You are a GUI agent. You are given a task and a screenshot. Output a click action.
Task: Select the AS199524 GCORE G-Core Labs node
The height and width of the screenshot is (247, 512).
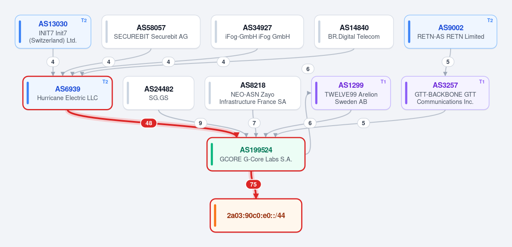click(x=256, y=154)
